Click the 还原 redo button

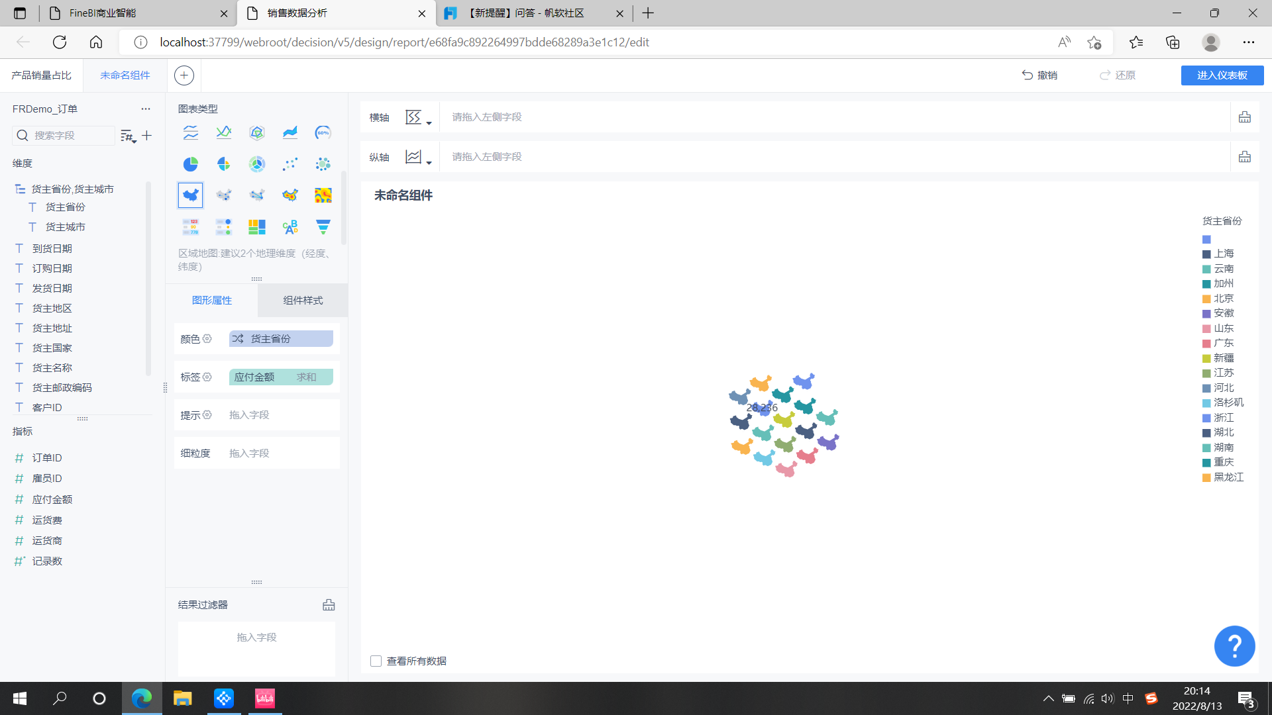1118,75
